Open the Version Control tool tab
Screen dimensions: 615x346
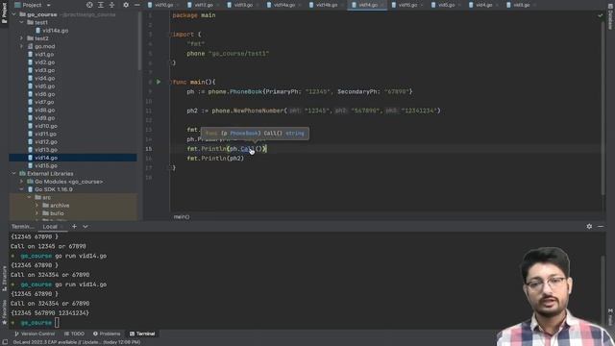tap(35, 334)
